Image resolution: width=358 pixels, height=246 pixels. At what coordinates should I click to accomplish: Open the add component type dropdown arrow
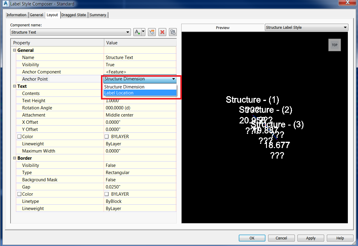143,32
